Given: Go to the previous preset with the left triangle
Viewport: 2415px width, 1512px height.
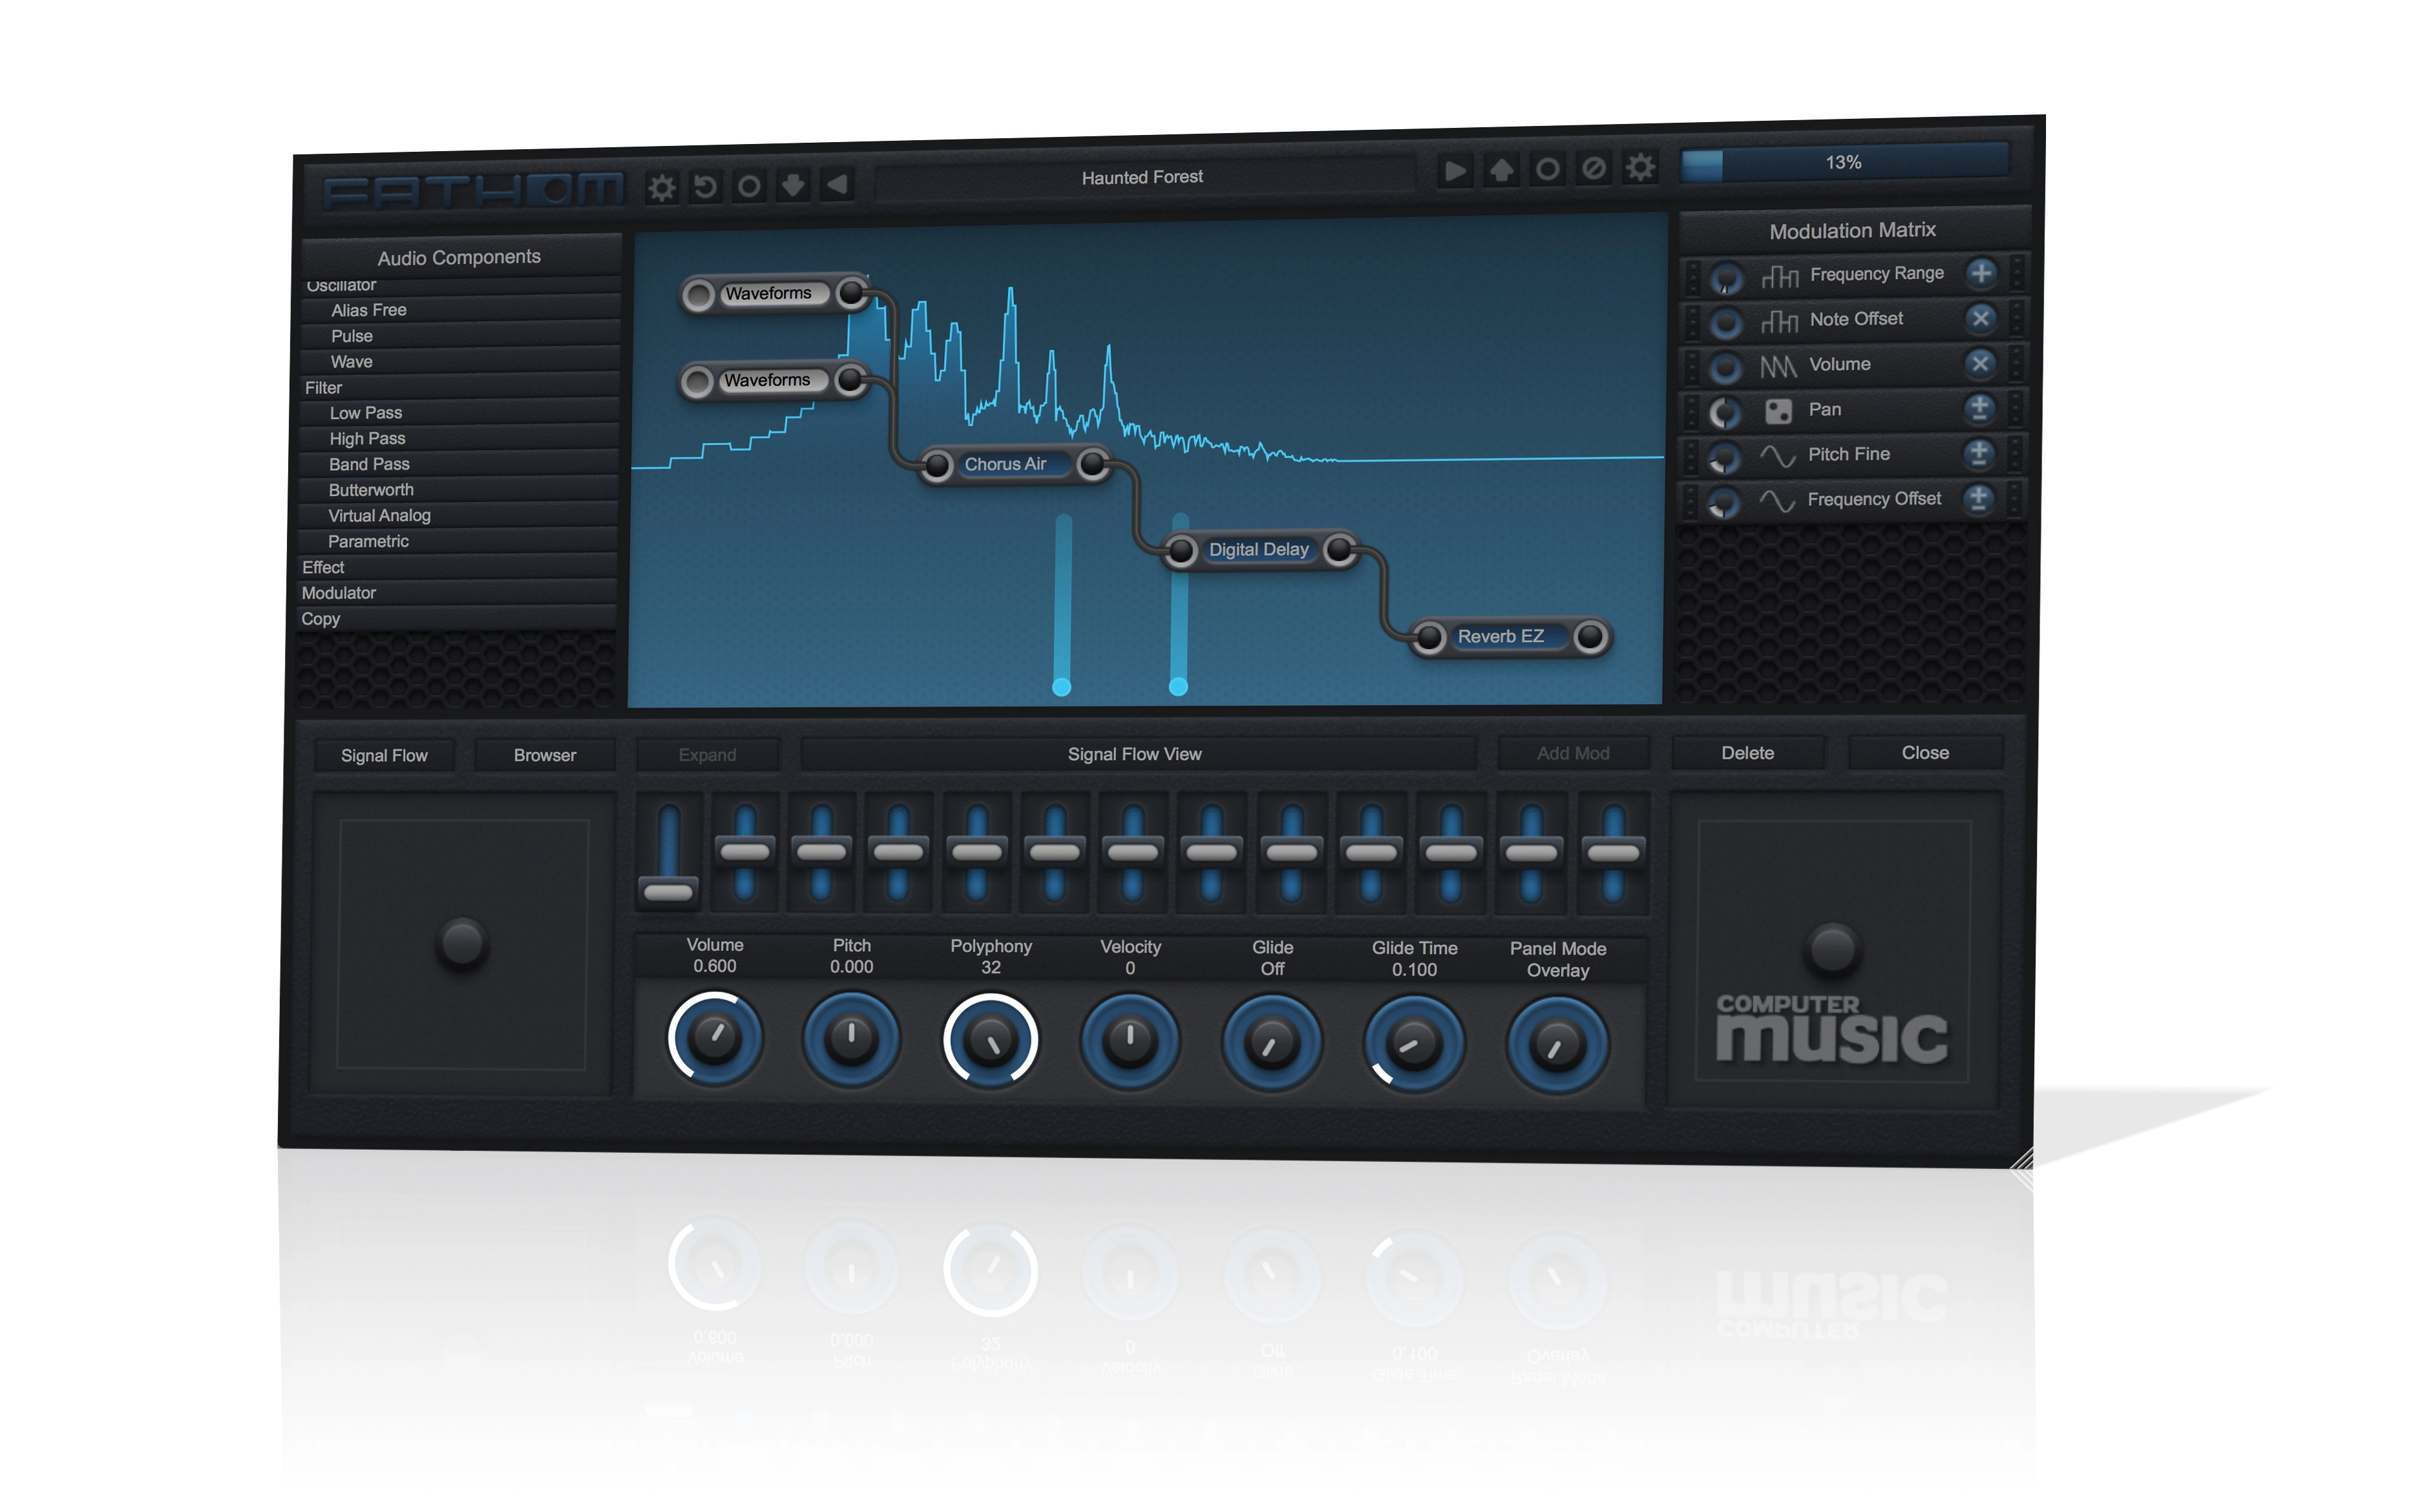Looking at the screenshot, I should tap(838, 184).
